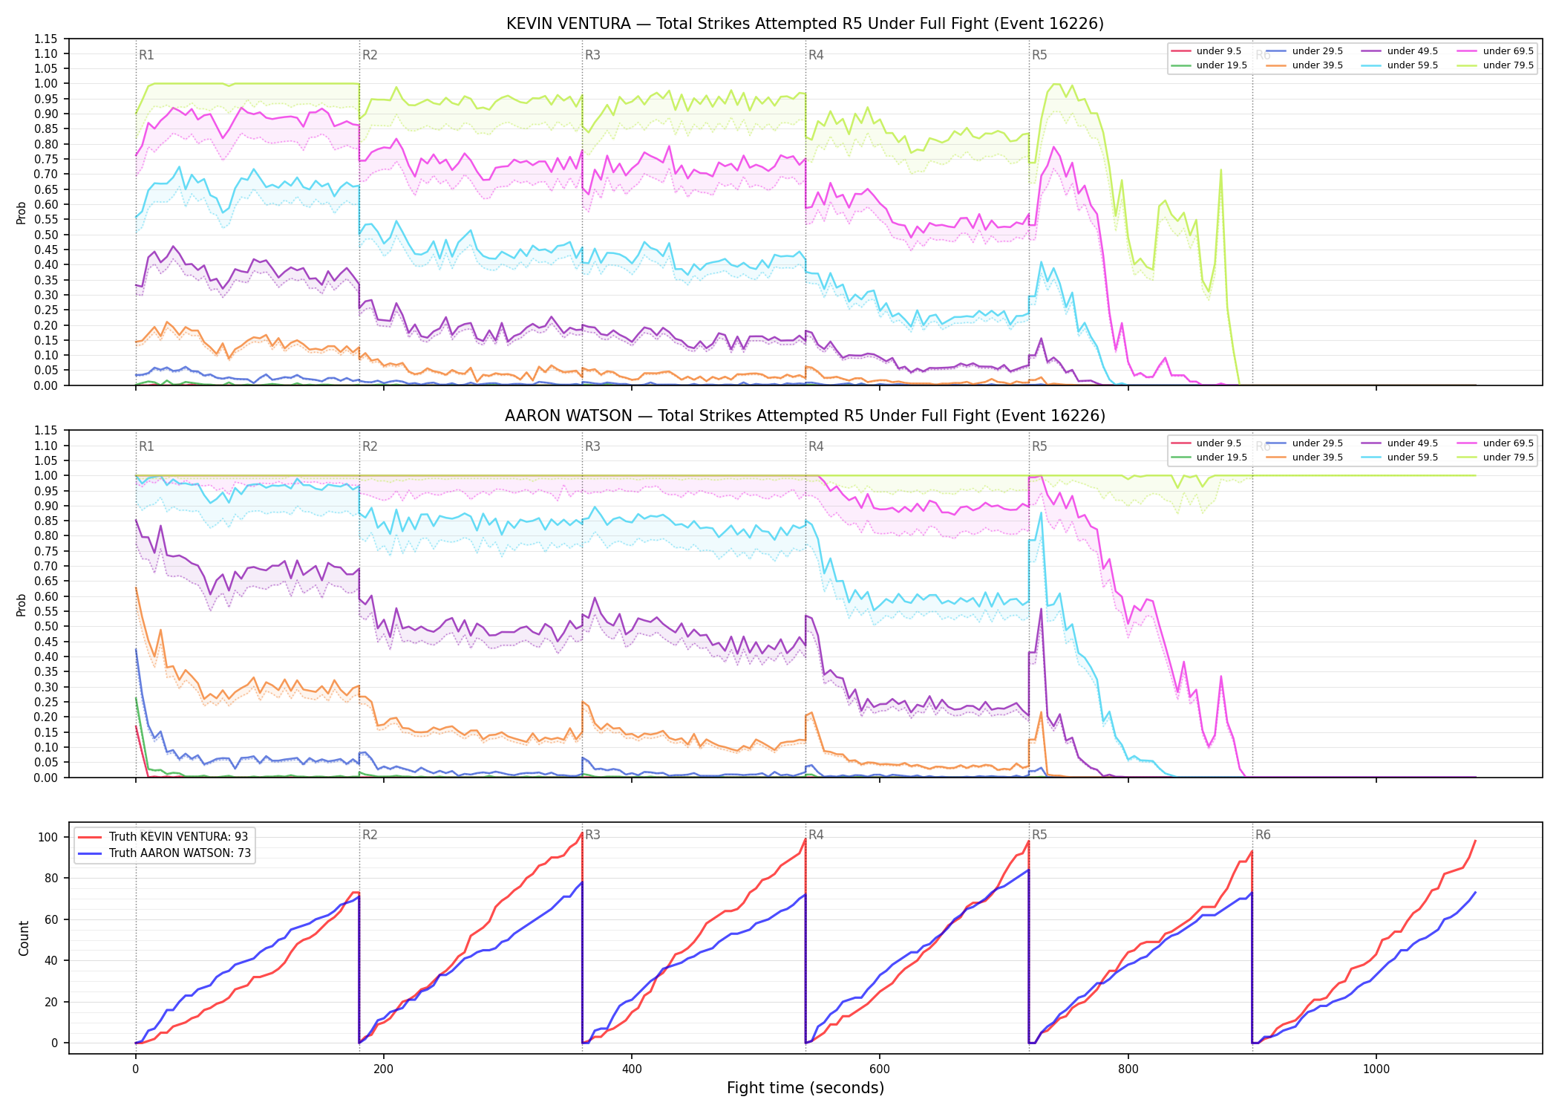Click 'Prob' y-axis label of Kevin Ventura chart
The width and height of the screenshot is (1559, 1114).
[22, 213]
